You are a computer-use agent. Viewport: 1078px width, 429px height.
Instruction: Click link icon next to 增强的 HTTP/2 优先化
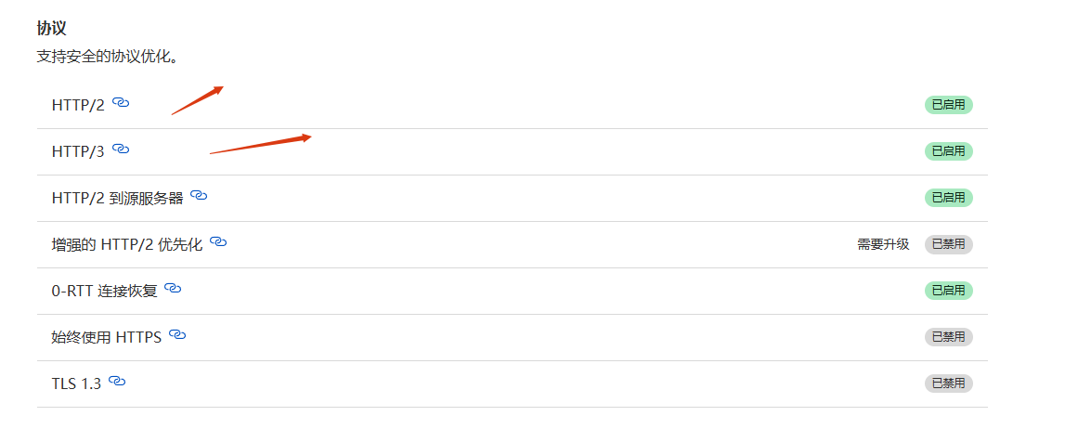218,242
